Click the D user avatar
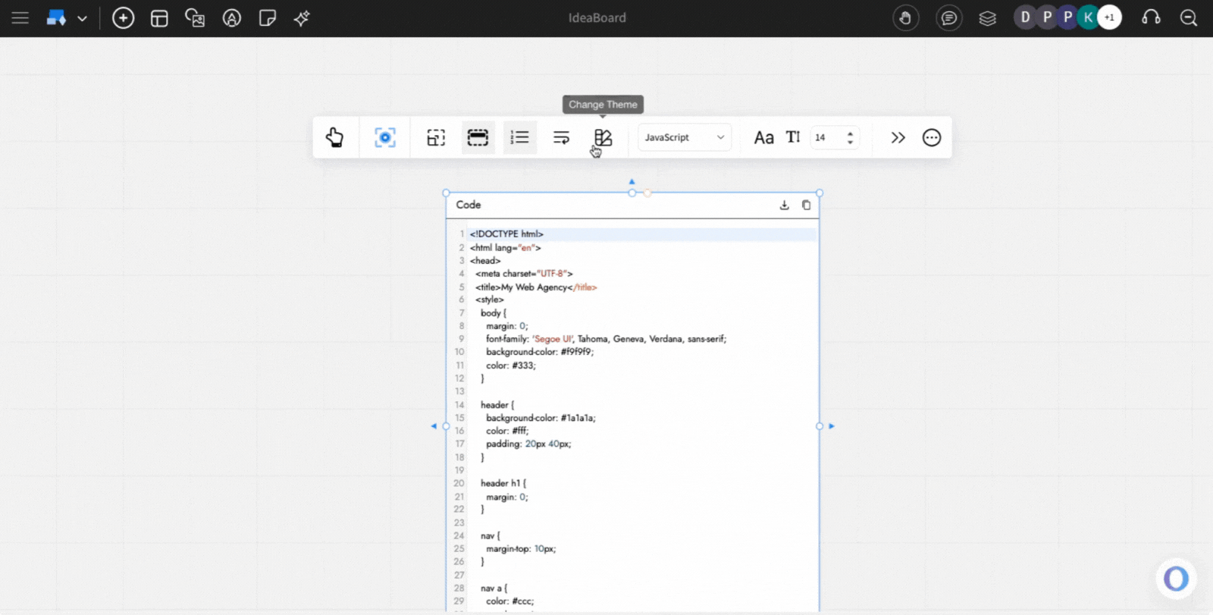The height and width of the screenshot is (615, 1213). pos(1025,17)
